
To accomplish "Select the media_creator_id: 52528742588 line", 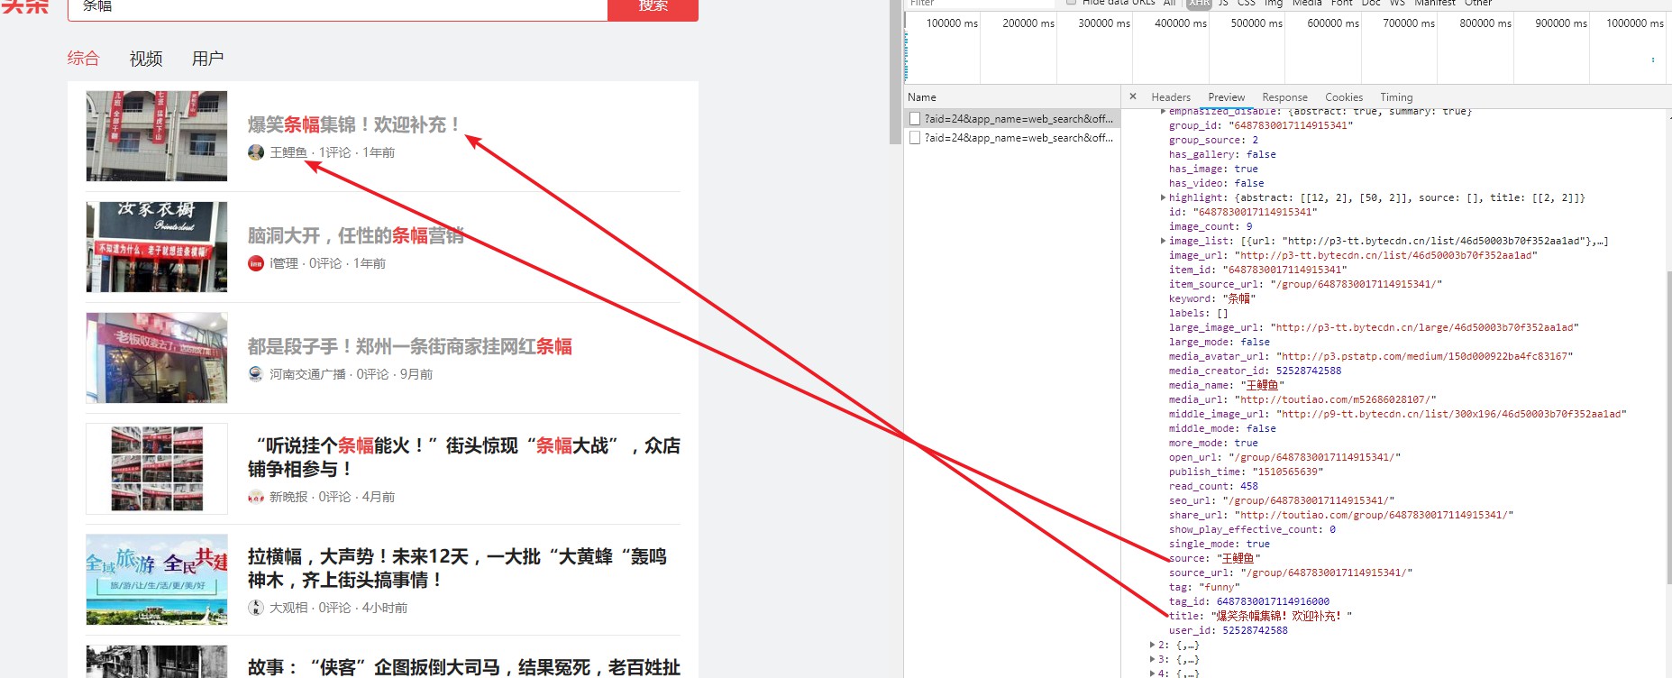I will 1255,371.
